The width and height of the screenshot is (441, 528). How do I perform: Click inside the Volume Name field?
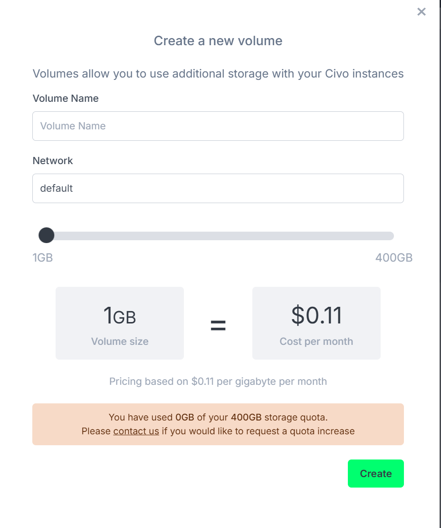pyautogui.click(x=218, y=126)
